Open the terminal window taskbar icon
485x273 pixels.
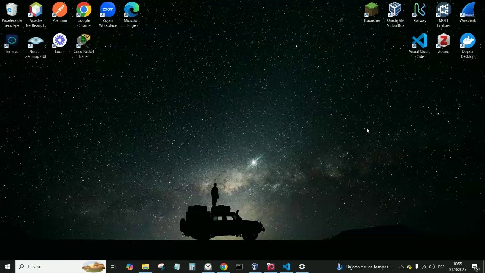point(239,267)
